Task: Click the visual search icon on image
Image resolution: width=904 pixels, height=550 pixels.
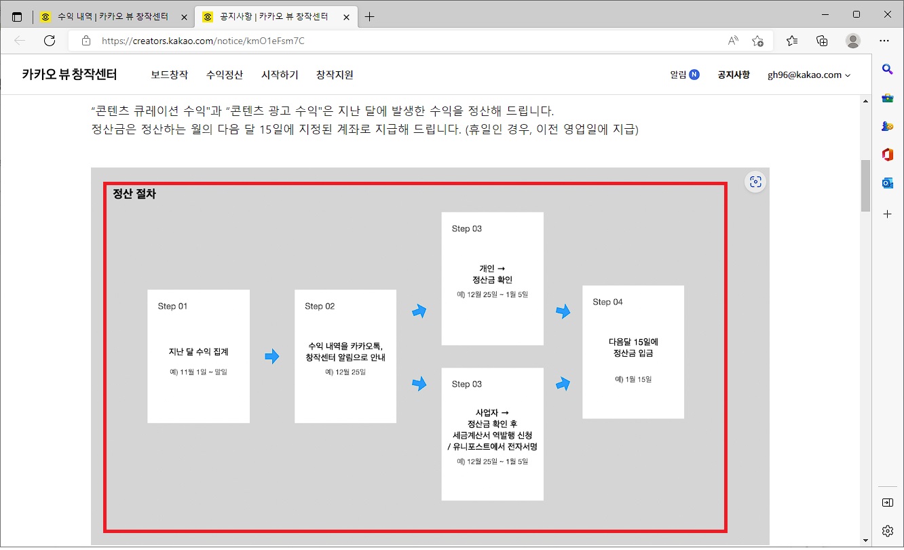Action: pyautogui.click(x=755, y=182)
